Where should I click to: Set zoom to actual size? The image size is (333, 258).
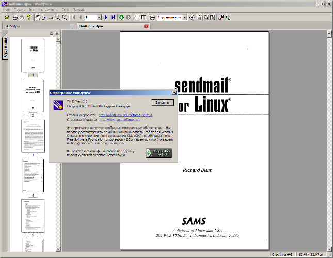(x=199, y=18)
